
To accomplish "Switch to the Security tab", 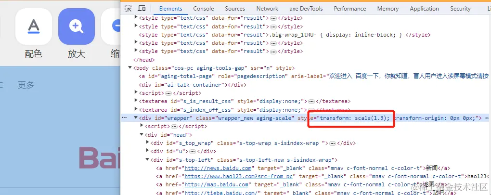I will pyautogui.click(x=460, y=9).
